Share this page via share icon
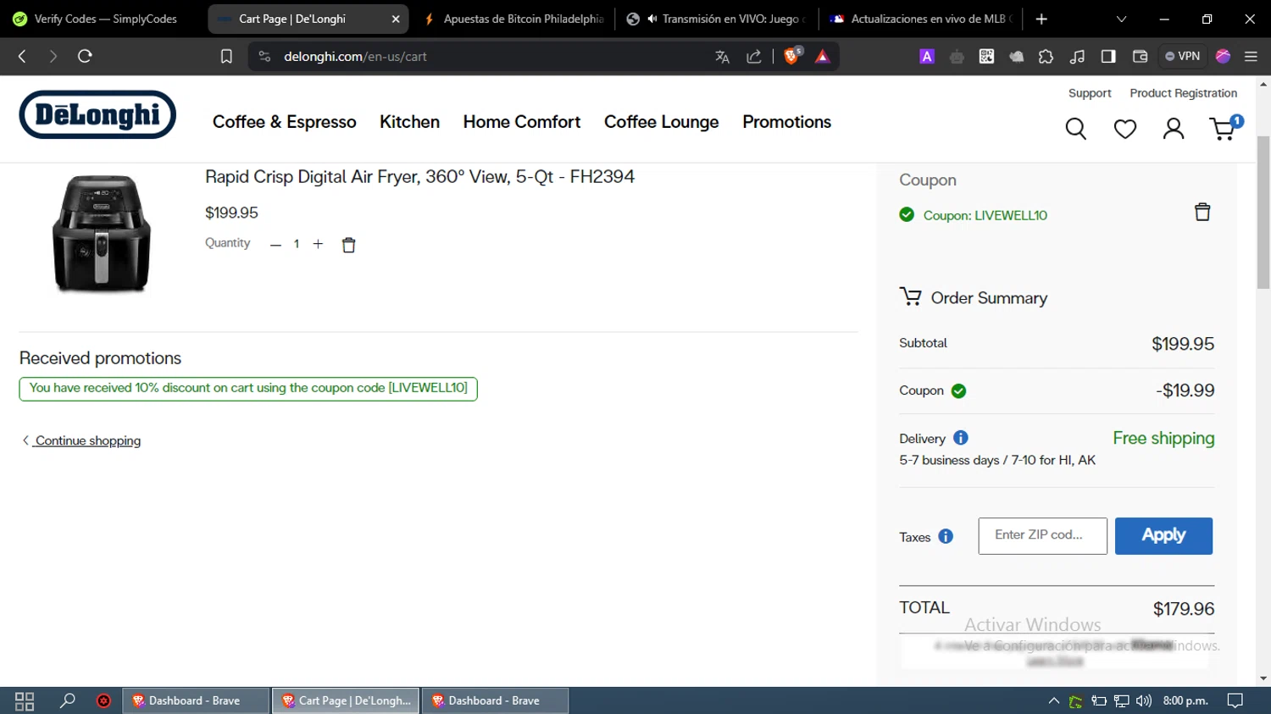Viewport: 1271px width, 714px height. [x=753, y=57]
